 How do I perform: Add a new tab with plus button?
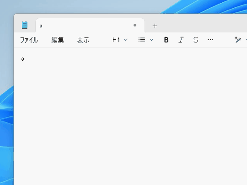(155, 26)
